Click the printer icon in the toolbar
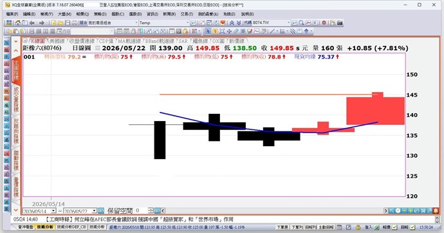The image size is (444, 233). click(x=75, y=23)
